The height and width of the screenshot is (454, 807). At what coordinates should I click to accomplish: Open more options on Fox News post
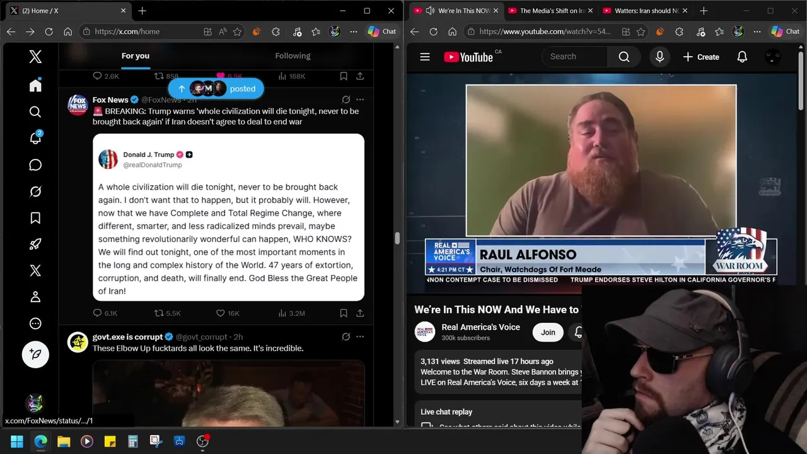pyautogui.click(x=360, y=100)
